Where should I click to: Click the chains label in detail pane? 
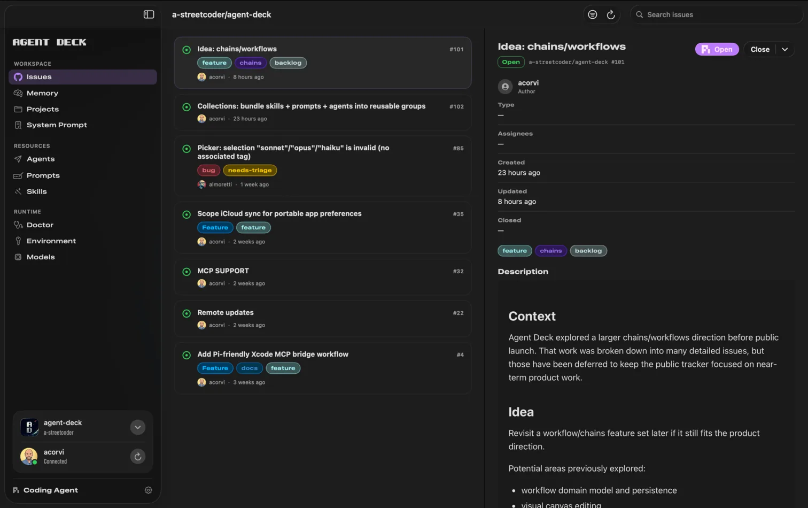550,251
